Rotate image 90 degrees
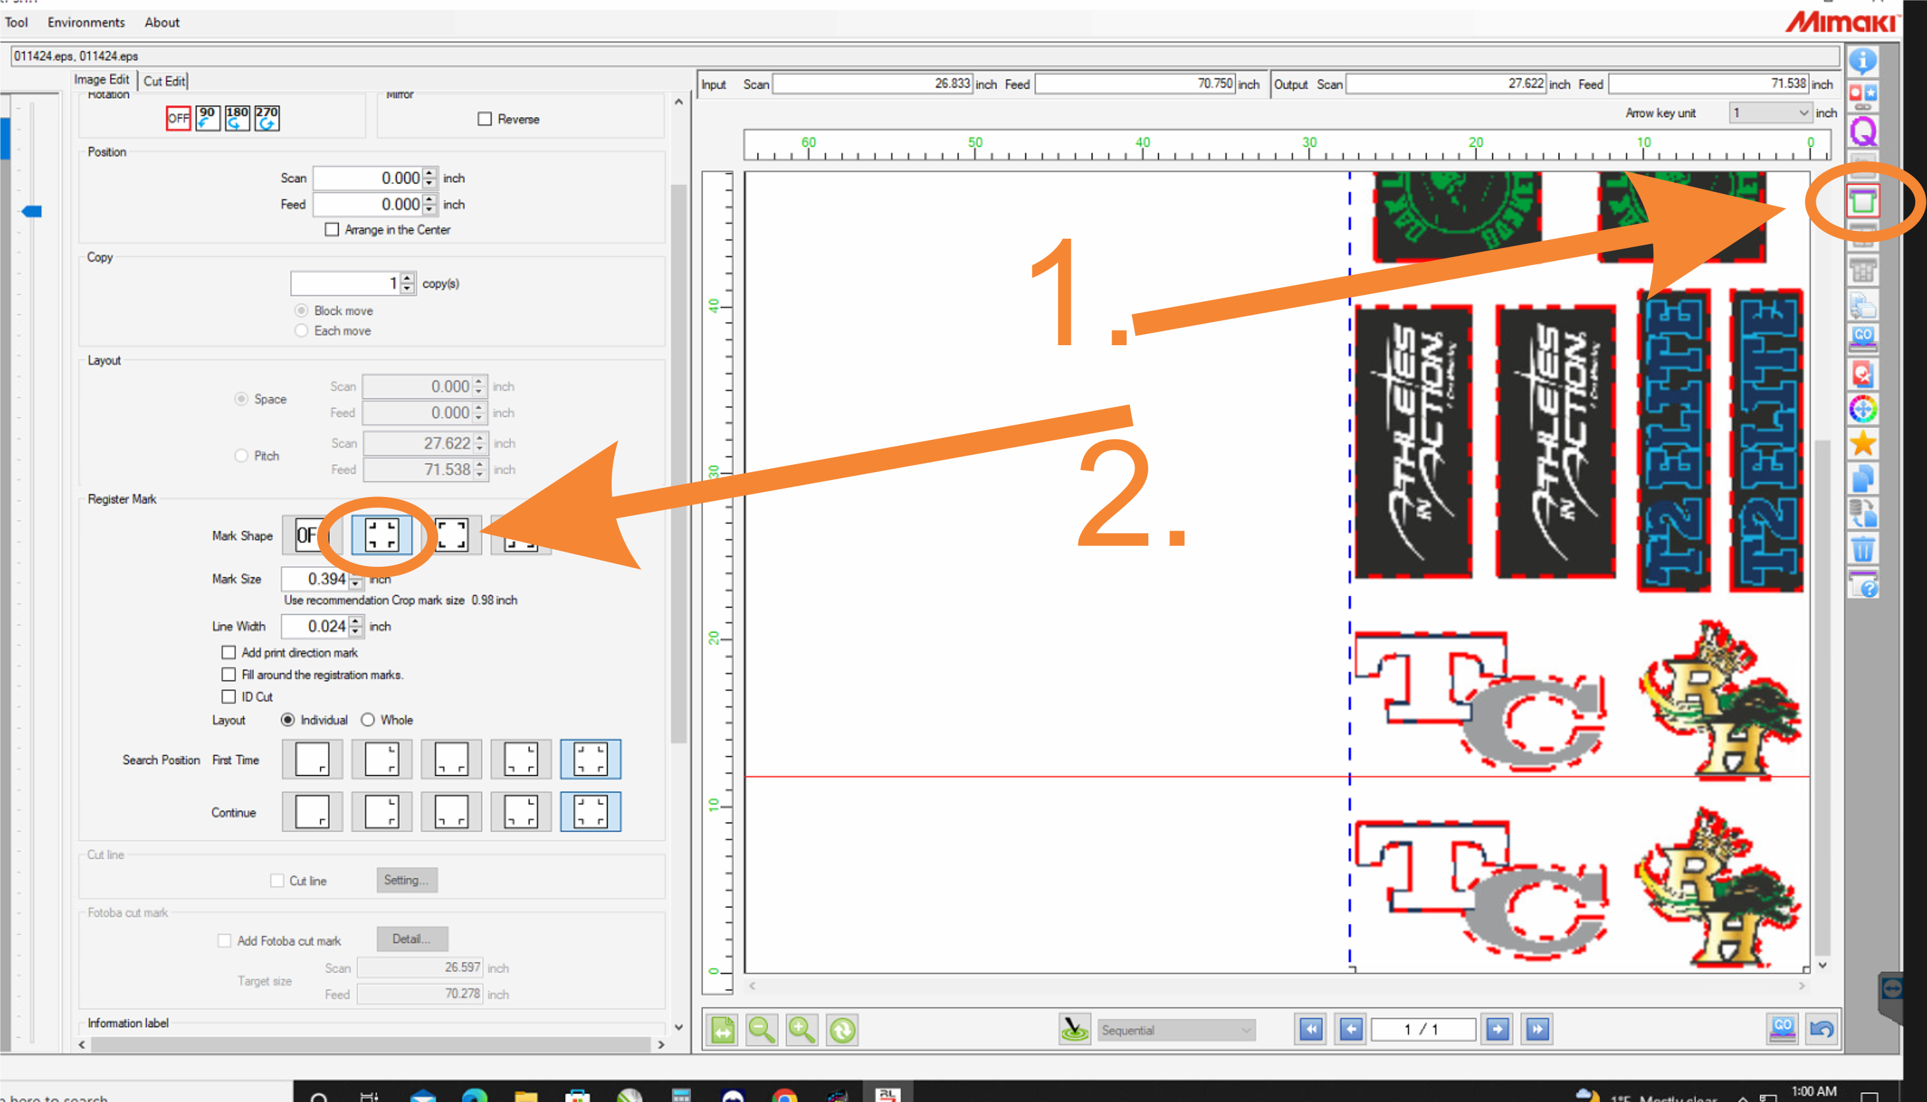Screen dimensions: 1927x1102 click(207, 118)
